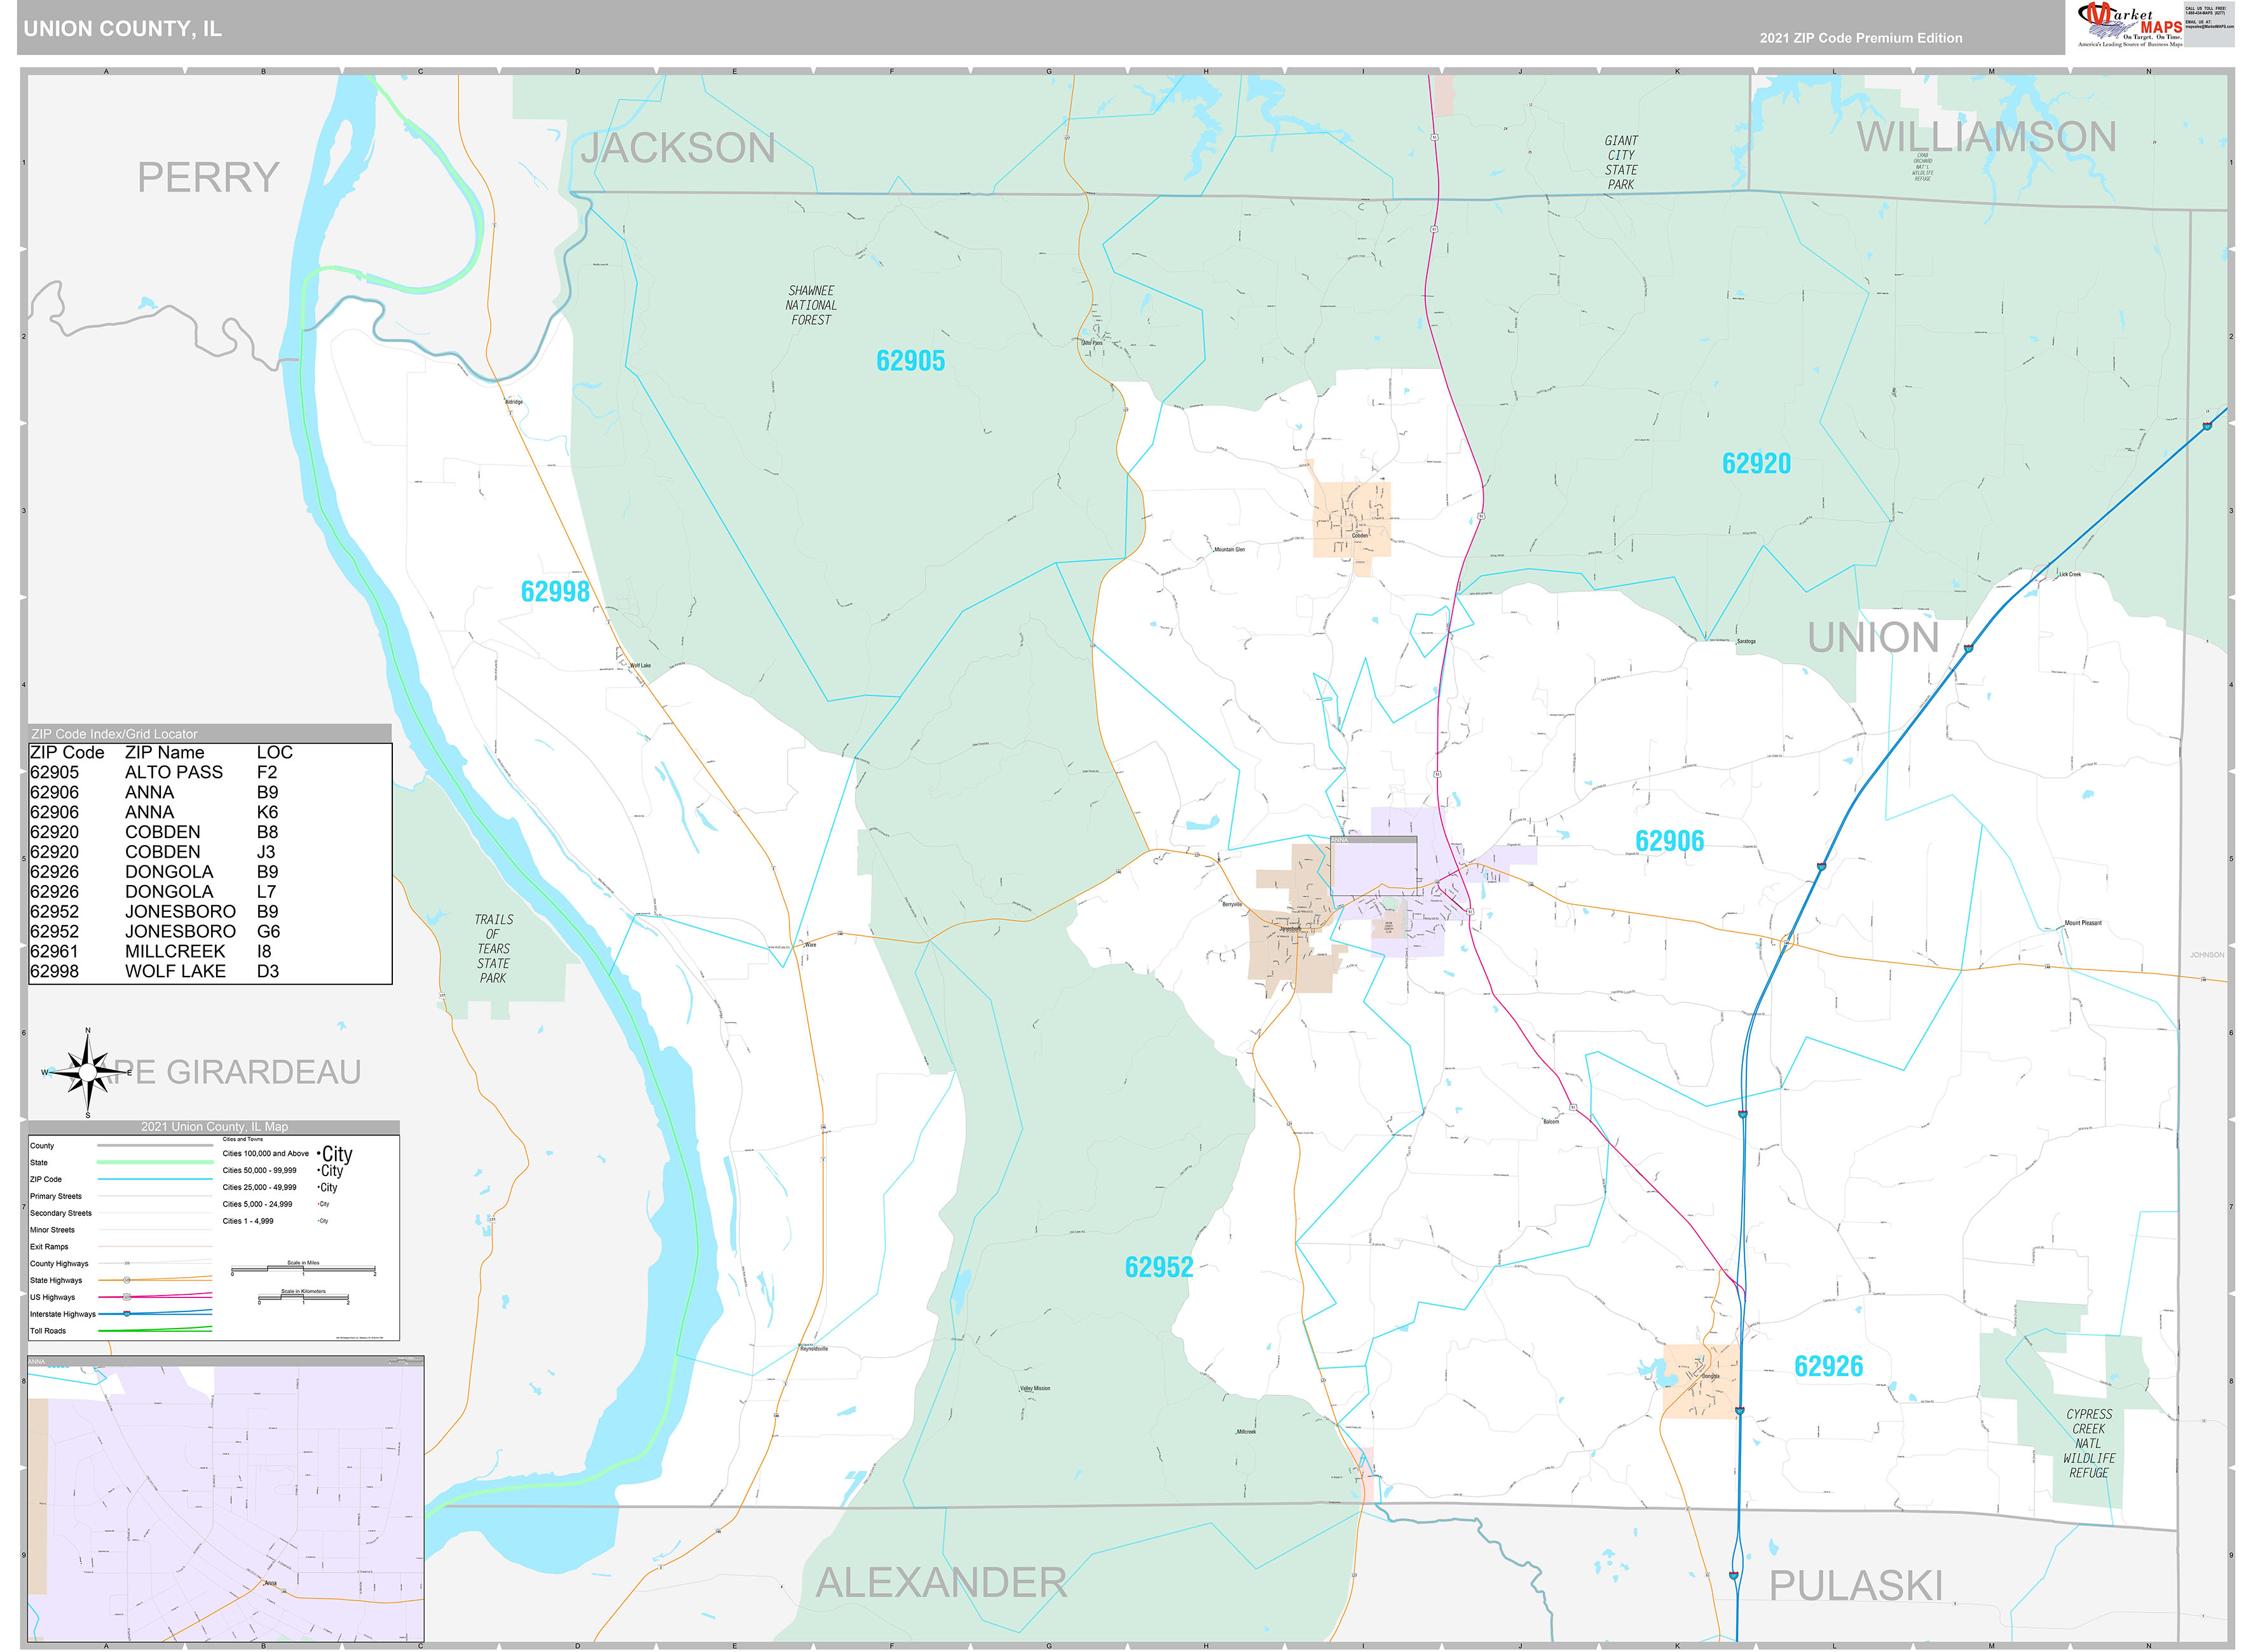
Task: Select the 62952 ZIP label on the map
Action: (1158, 1267)
